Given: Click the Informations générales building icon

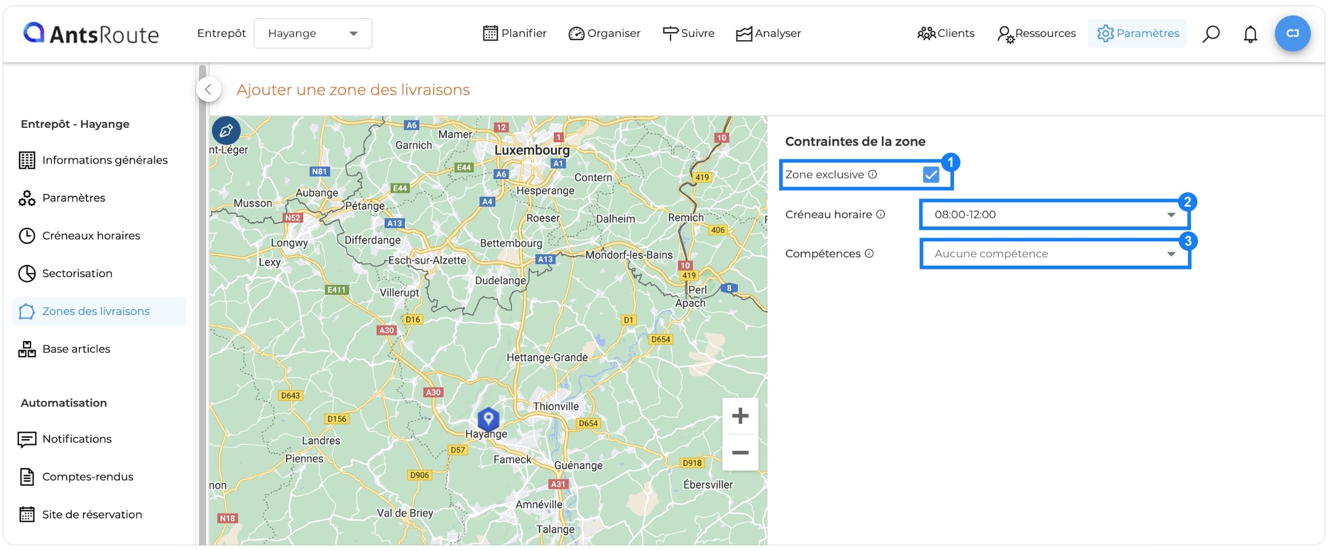Looking at the screenshot, I should tap(26, 160).
